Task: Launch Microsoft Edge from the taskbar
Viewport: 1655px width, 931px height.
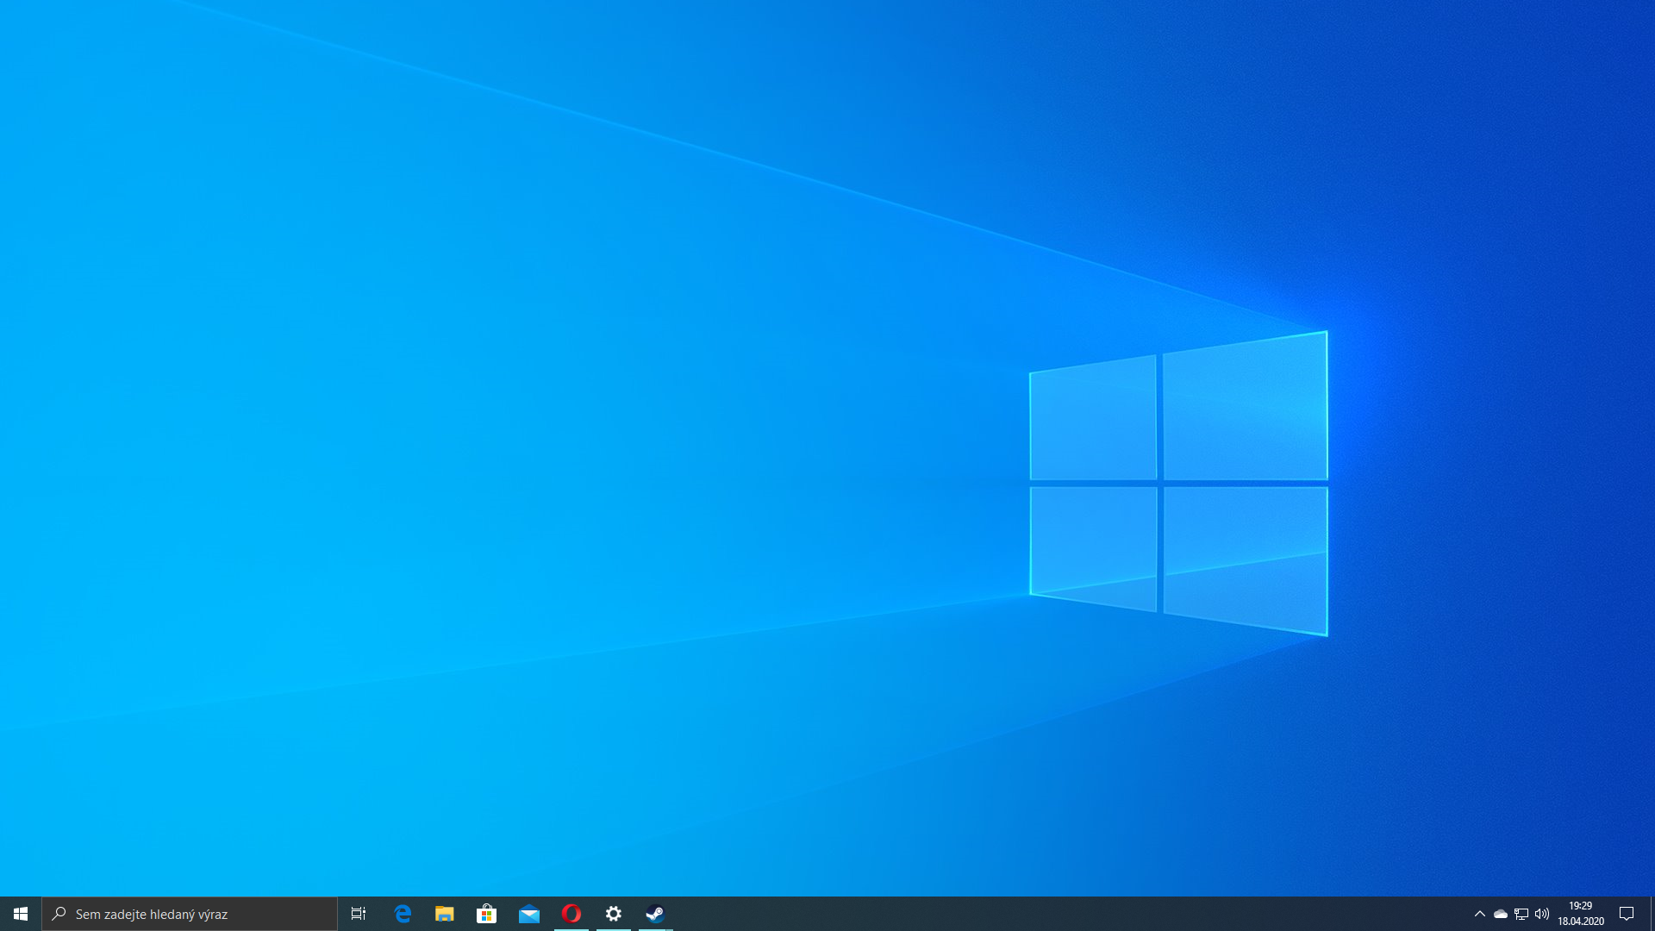Action: [x=403, y=914]
